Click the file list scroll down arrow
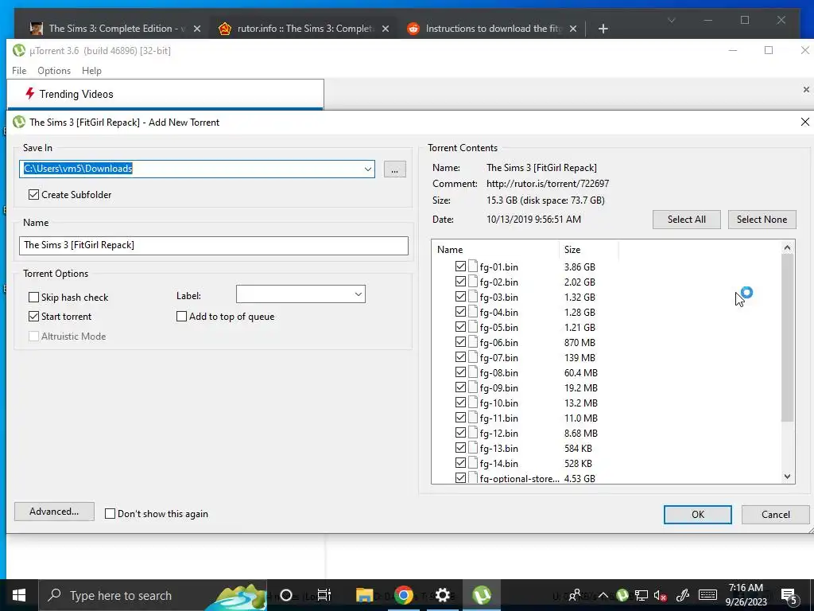This screenshot has height=611, width=814. coord(787,477)
